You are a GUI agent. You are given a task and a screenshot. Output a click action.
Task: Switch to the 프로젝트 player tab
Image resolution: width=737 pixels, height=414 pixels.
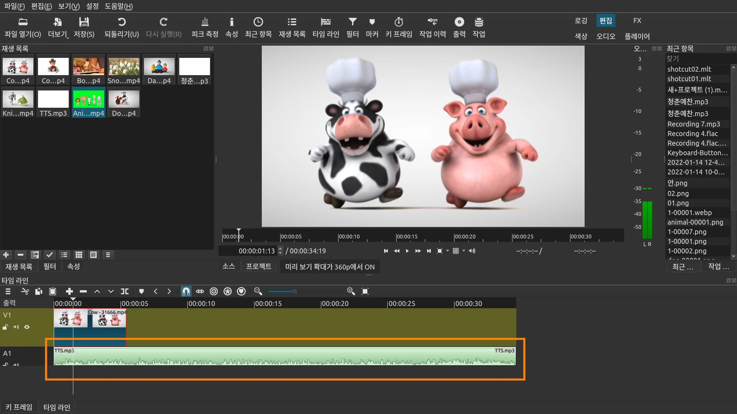point(258,266)
